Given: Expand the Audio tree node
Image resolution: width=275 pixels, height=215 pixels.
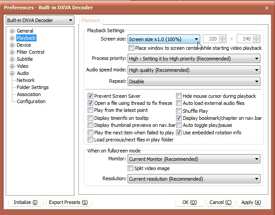Looking at the screenshot, I should 12,73.
